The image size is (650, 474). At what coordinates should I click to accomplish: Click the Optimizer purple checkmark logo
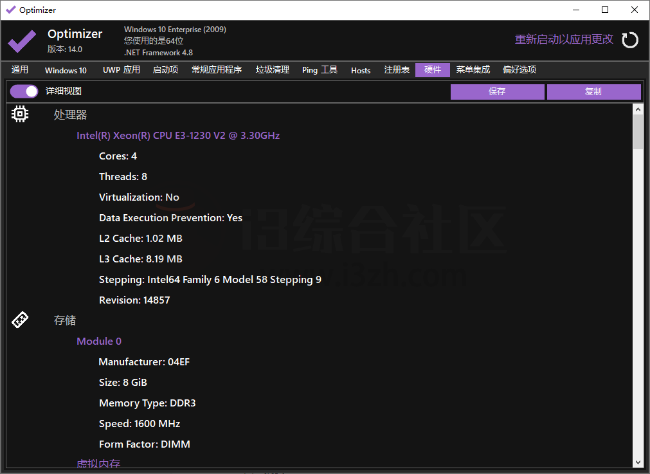(x=22, y=41)
